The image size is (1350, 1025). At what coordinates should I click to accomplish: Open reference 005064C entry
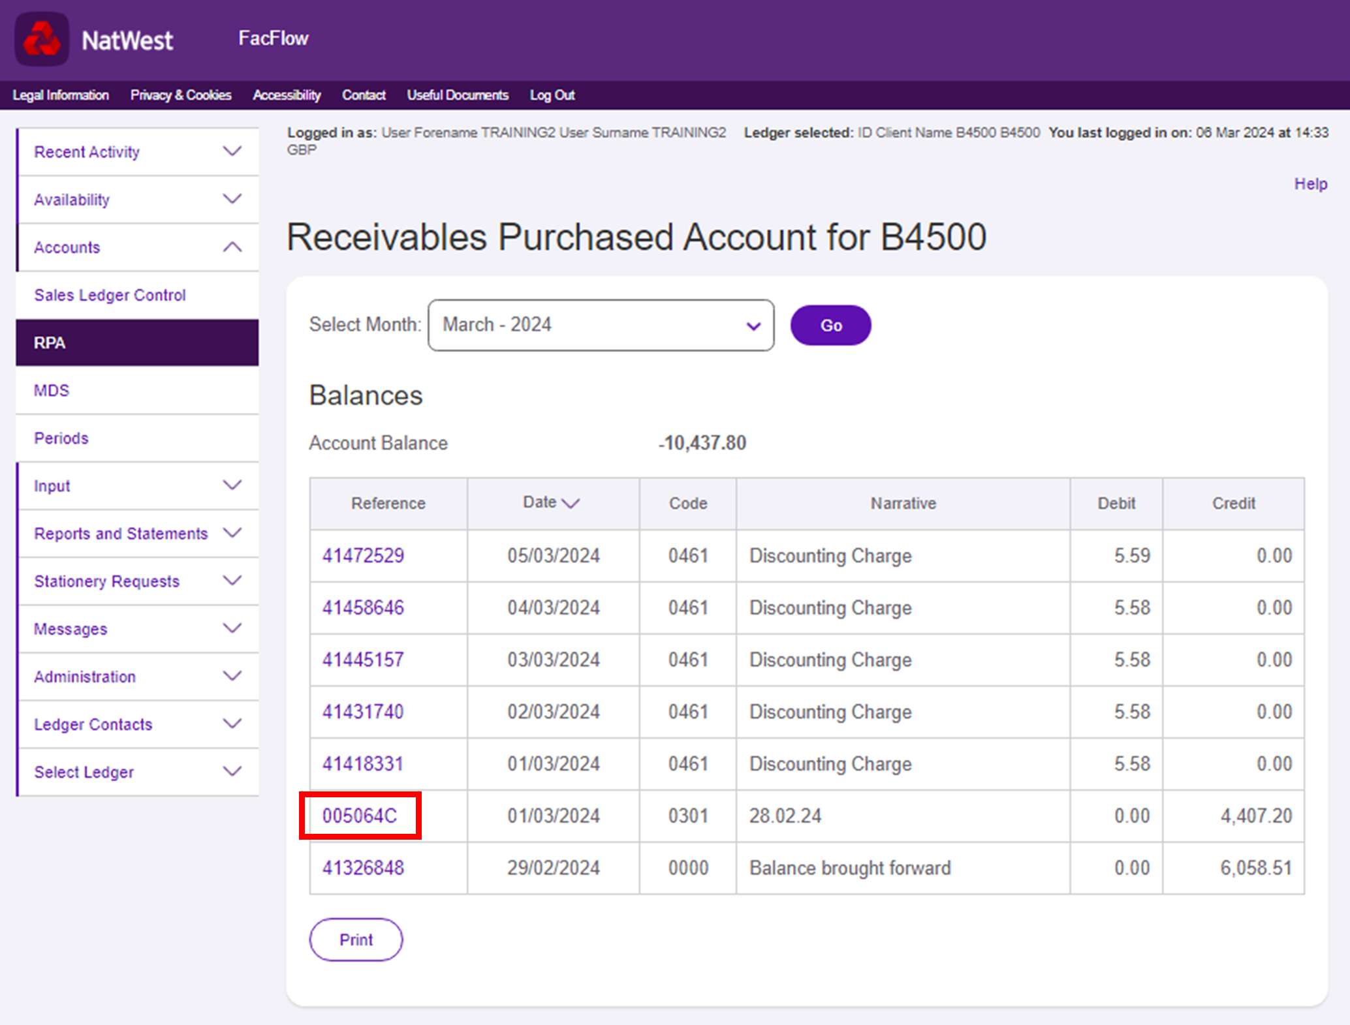pyautogui.click(x=360, y=816)
